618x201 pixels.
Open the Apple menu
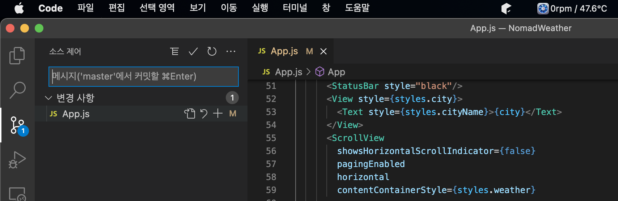click(19, 8)
